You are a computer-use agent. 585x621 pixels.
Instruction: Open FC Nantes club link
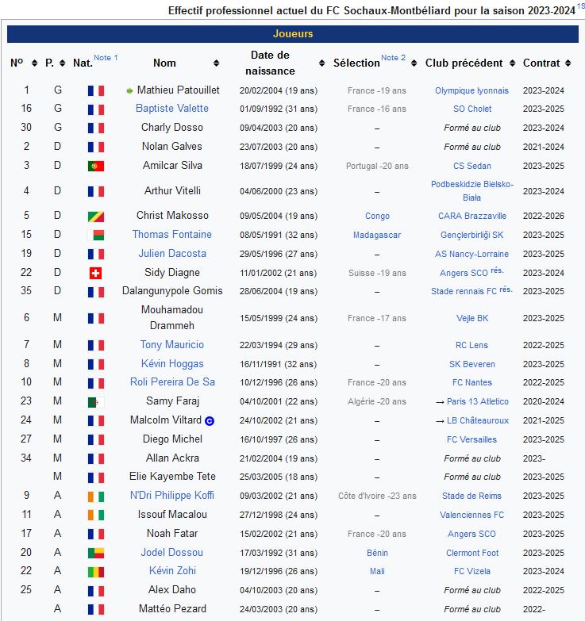pos(472,382)
